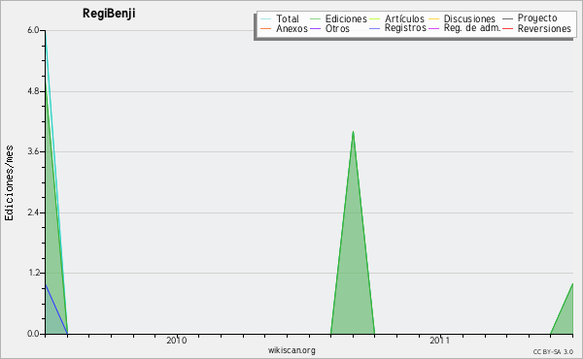This screenshot has width=583, height=359.
Task: Click the 3.6 y-axis label
Action: (x=33, y=151)
